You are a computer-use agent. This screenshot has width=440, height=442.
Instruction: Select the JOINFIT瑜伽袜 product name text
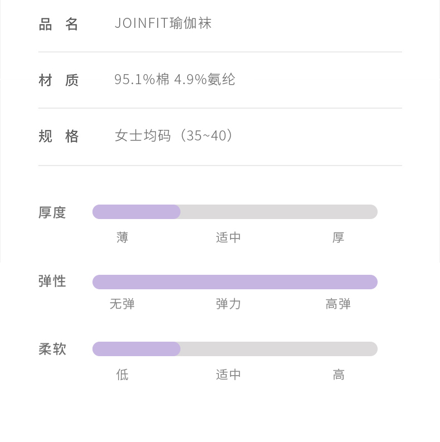(x=163, y=23)
